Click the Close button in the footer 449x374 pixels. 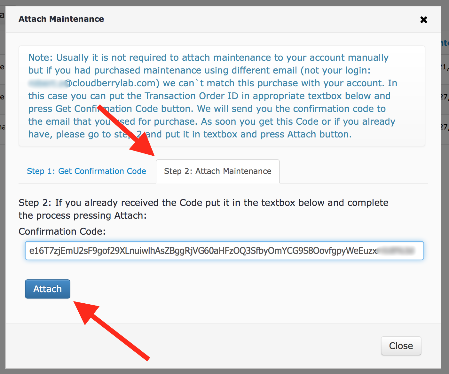tap(401, 346)
